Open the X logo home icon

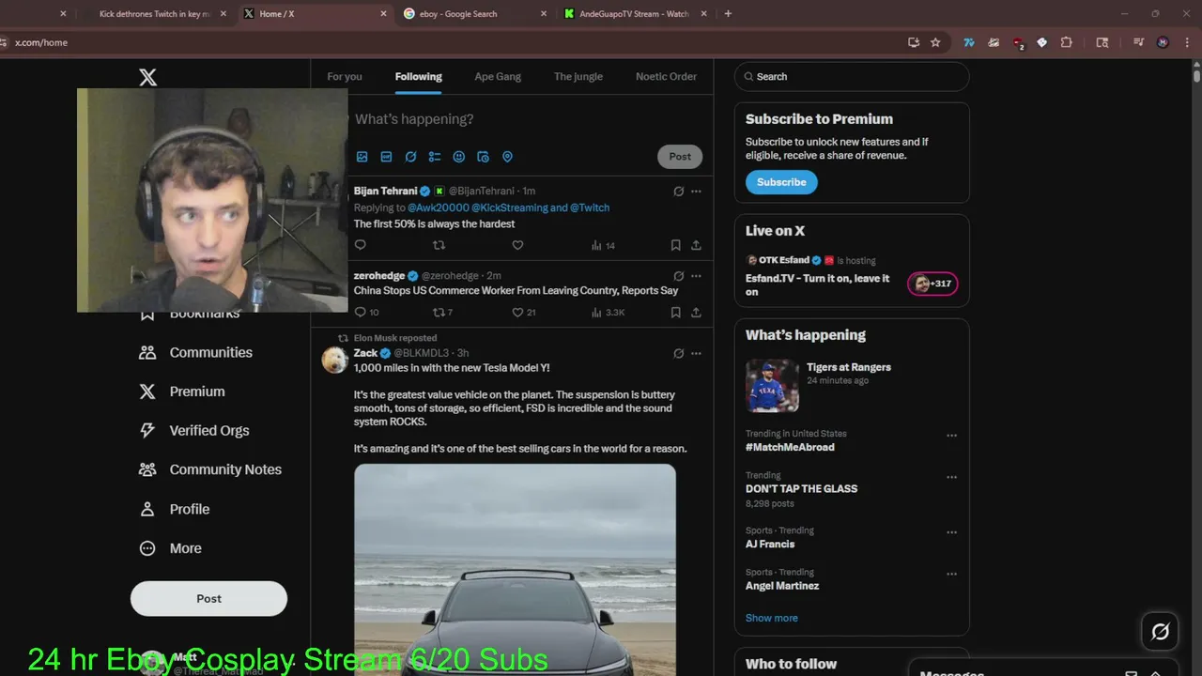(x=148, y=78)
